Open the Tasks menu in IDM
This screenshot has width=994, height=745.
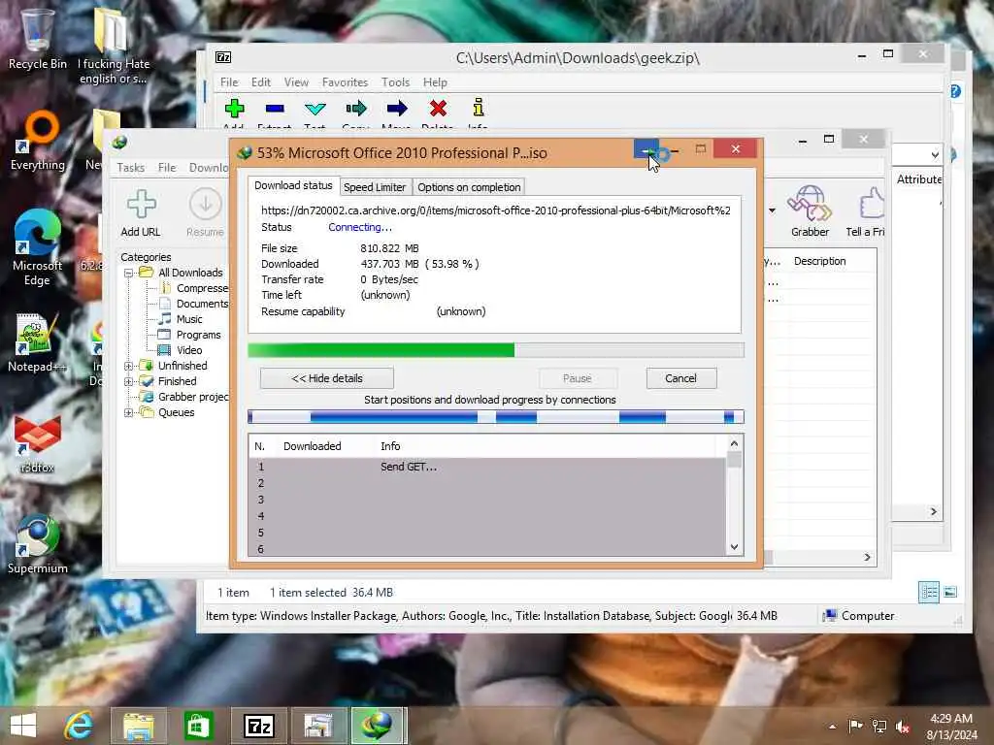(131, 168)
